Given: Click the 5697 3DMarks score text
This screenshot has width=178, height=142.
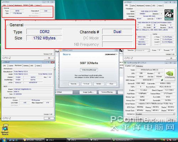Looking at the screenshot, I should (89, 63).
